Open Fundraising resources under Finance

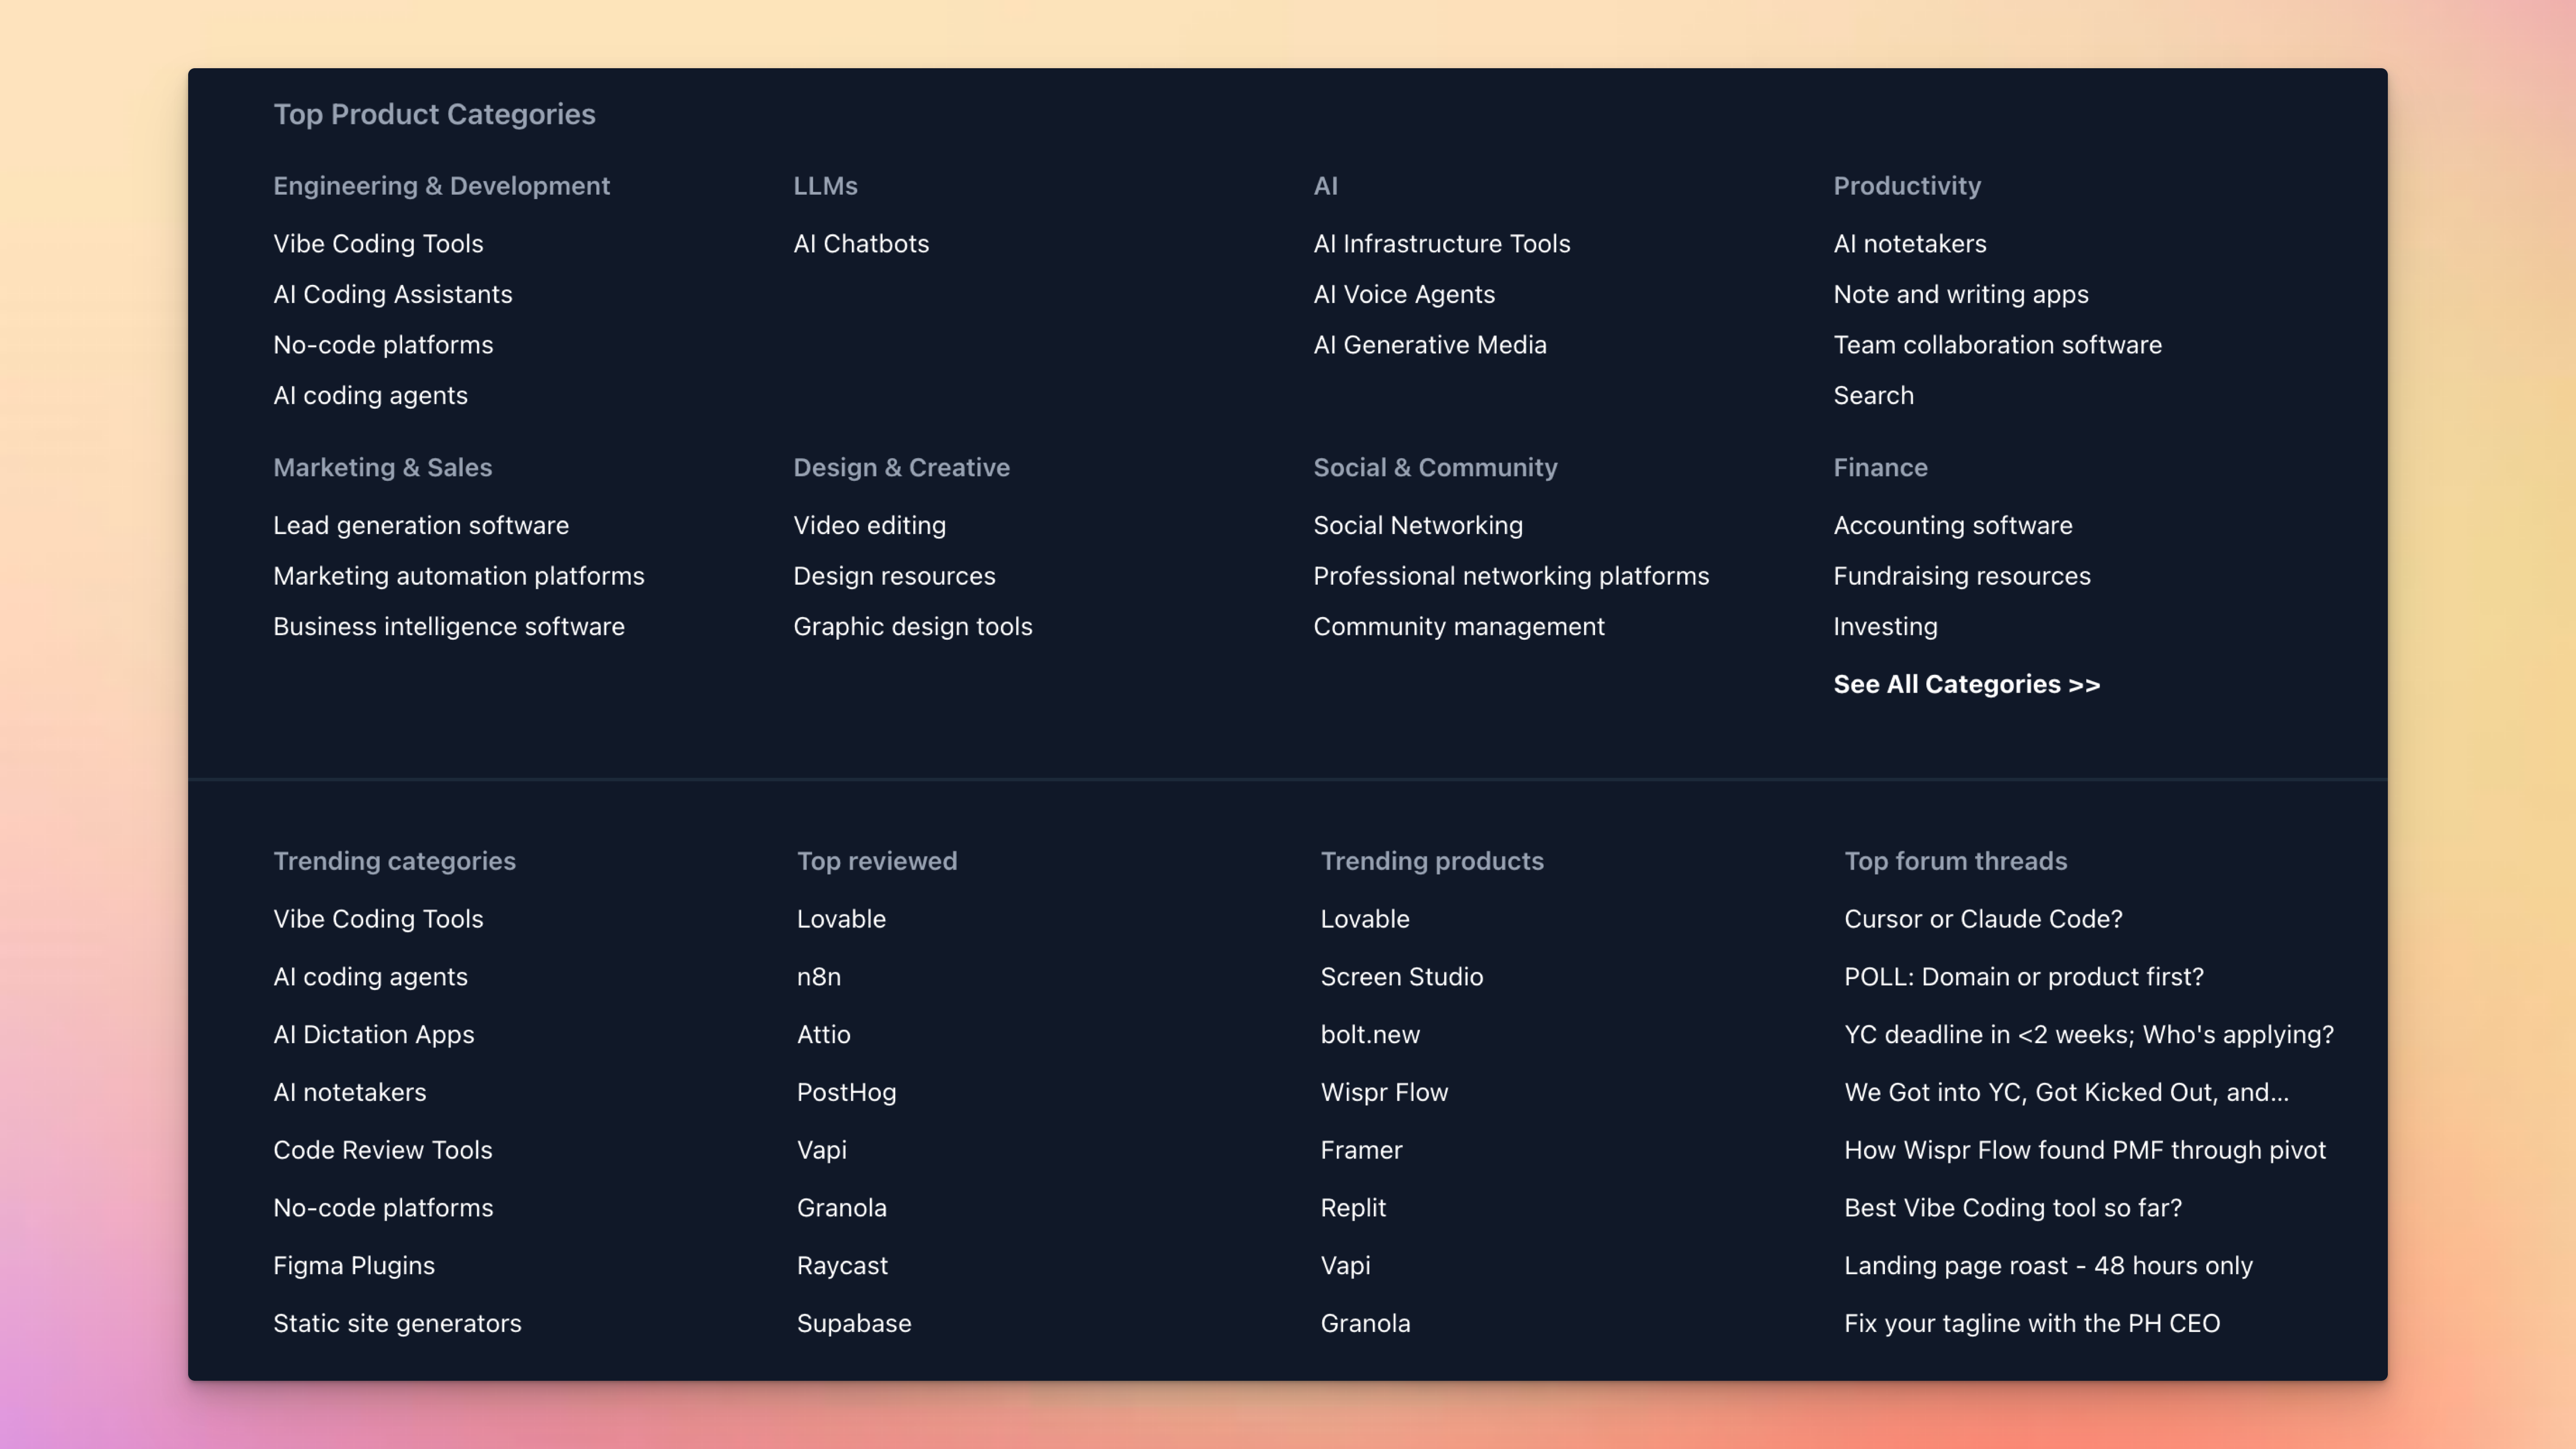click(x=1961, y=576)
